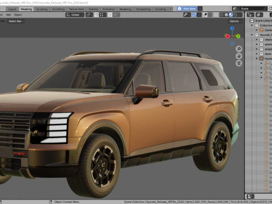Click the pan hand viewport icon

click(239, 56)
